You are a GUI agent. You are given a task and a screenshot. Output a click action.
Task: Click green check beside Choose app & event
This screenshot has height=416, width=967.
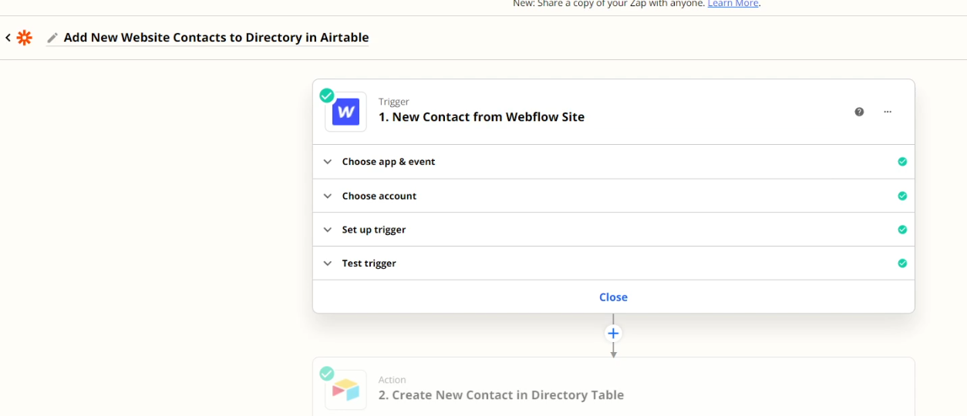point(902,162)
